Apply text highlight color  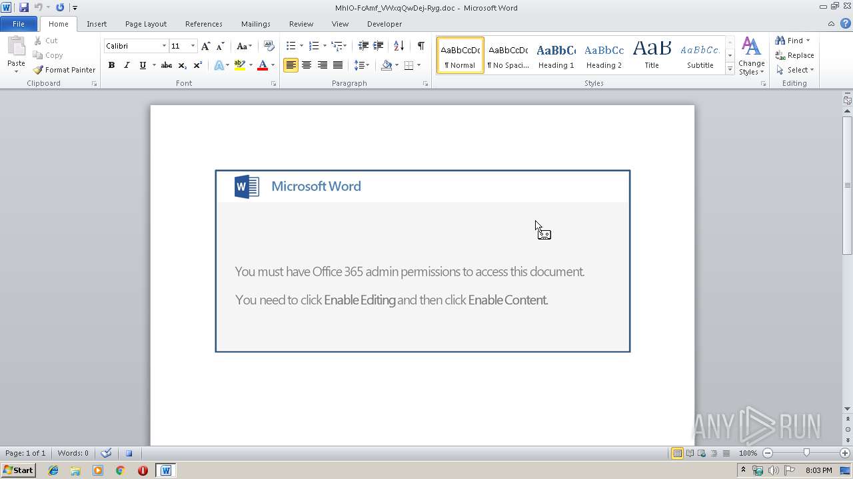click(x=240, y=65)
